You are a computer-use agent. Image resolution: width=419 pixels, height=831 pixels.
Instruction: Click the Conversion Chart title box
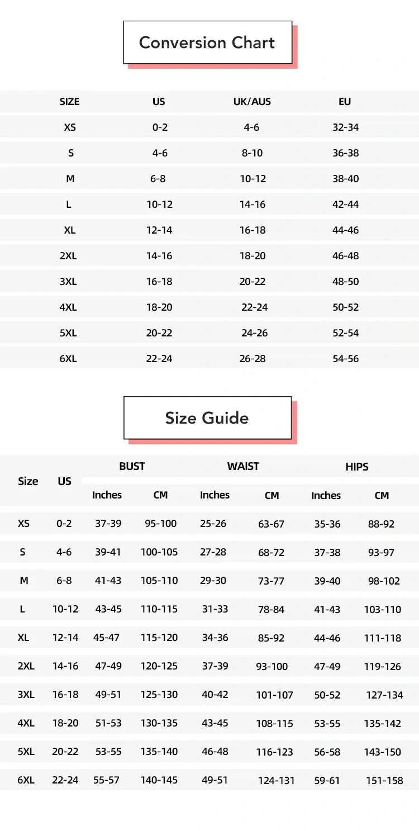207,42
